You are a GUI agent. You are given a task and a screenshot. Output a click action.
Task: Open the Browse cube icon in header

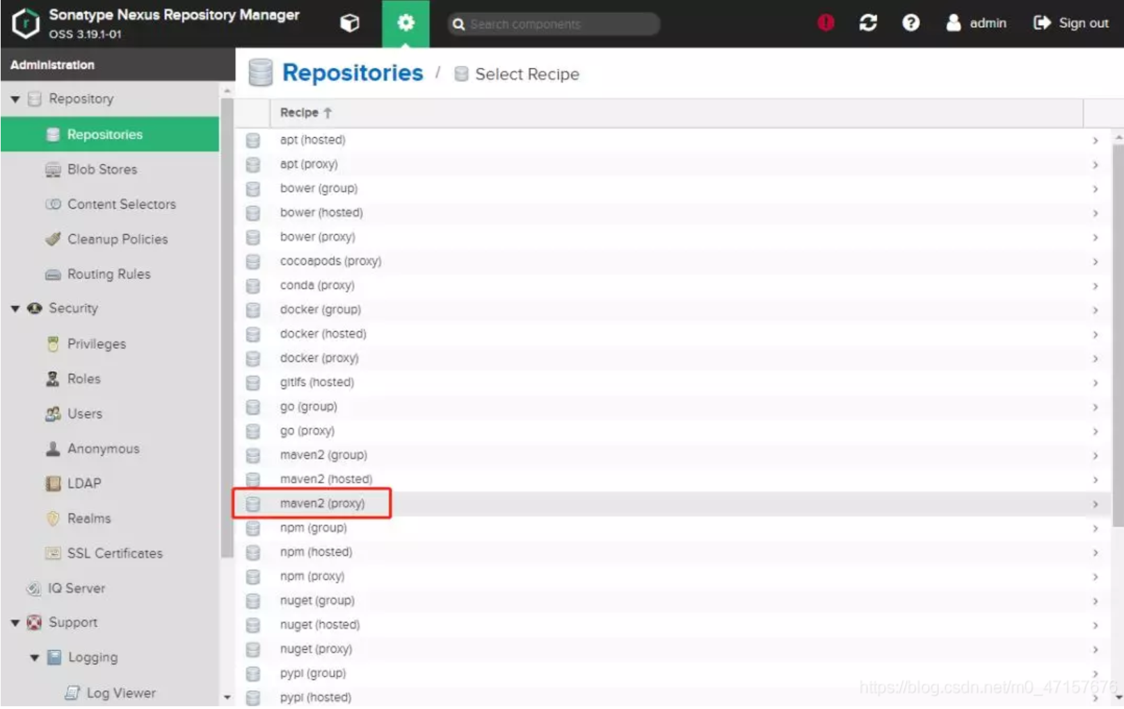tap(350, 24)
